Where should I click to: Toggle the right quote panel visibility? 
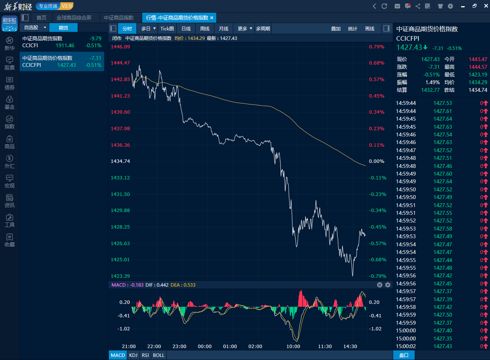point(386,28)
